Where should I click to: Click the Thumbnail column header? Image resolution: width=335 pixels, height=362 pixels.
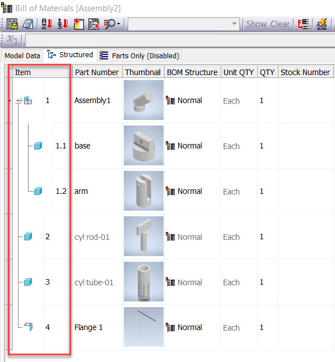pyautogui.click(x=143, y=72)
